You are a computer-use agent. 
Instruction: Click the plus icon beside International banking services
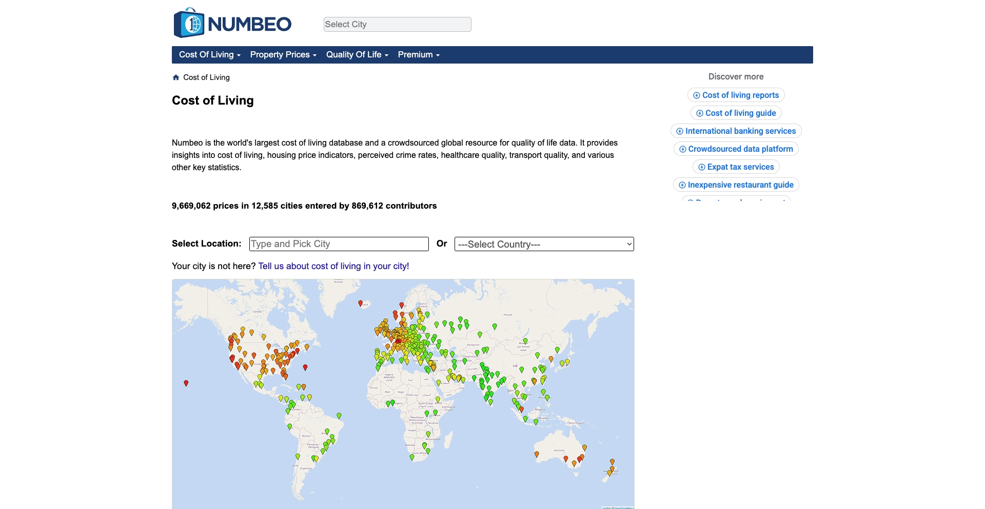(x=679, y=131)
